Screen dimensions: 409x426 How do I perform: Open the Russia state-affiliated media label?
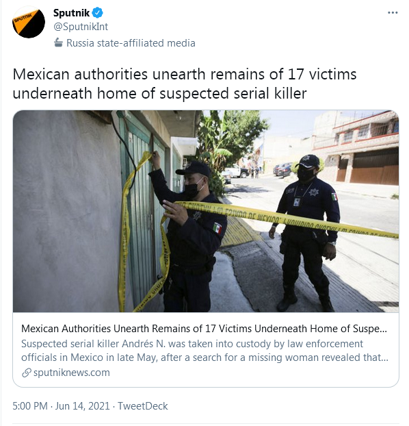pyautogui.click(x=131, y=43)
